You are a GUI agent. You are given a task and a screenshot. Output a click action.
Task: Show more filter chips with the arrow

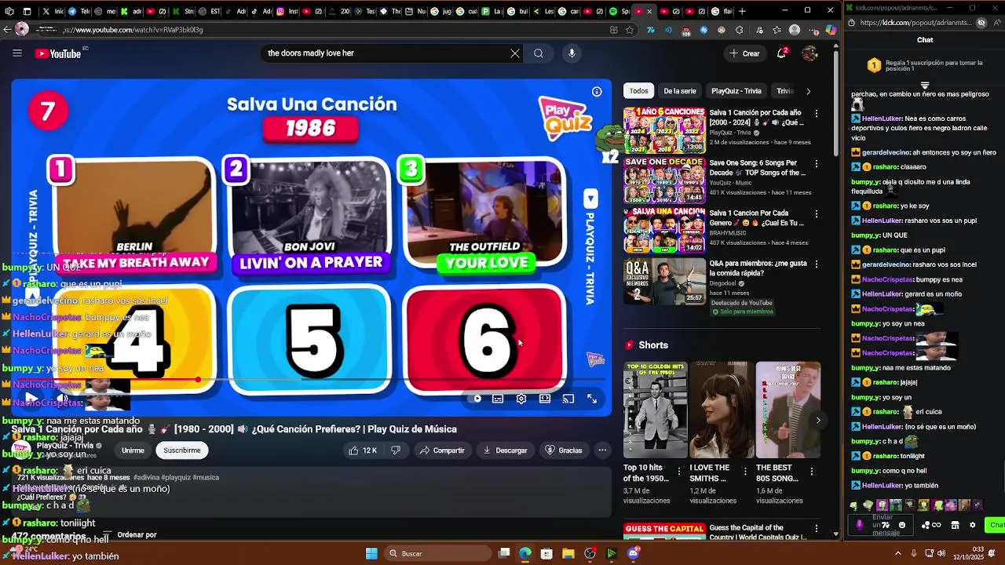(809, 91)
